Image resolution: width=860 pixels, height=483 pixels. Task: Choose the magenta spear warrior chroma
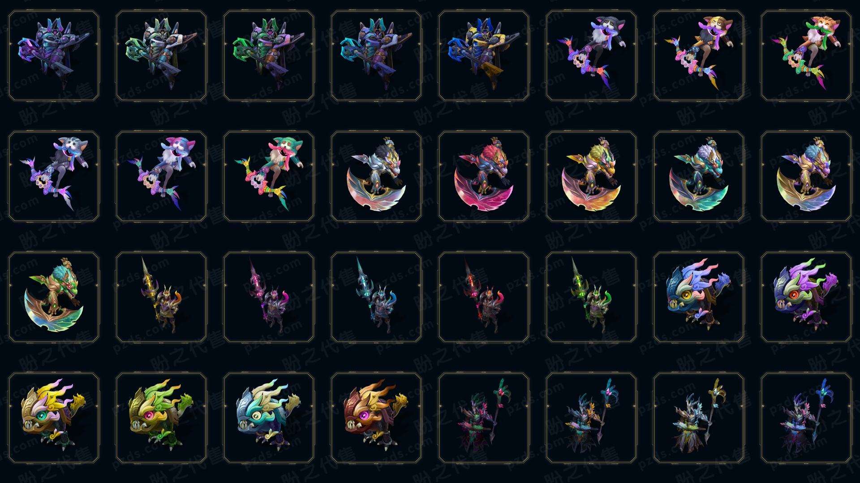pyautogui.click(x=269, y=297)
